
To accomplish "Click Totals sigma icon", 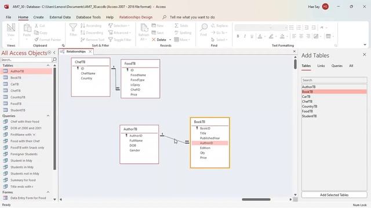I will (x=176, y=25).
